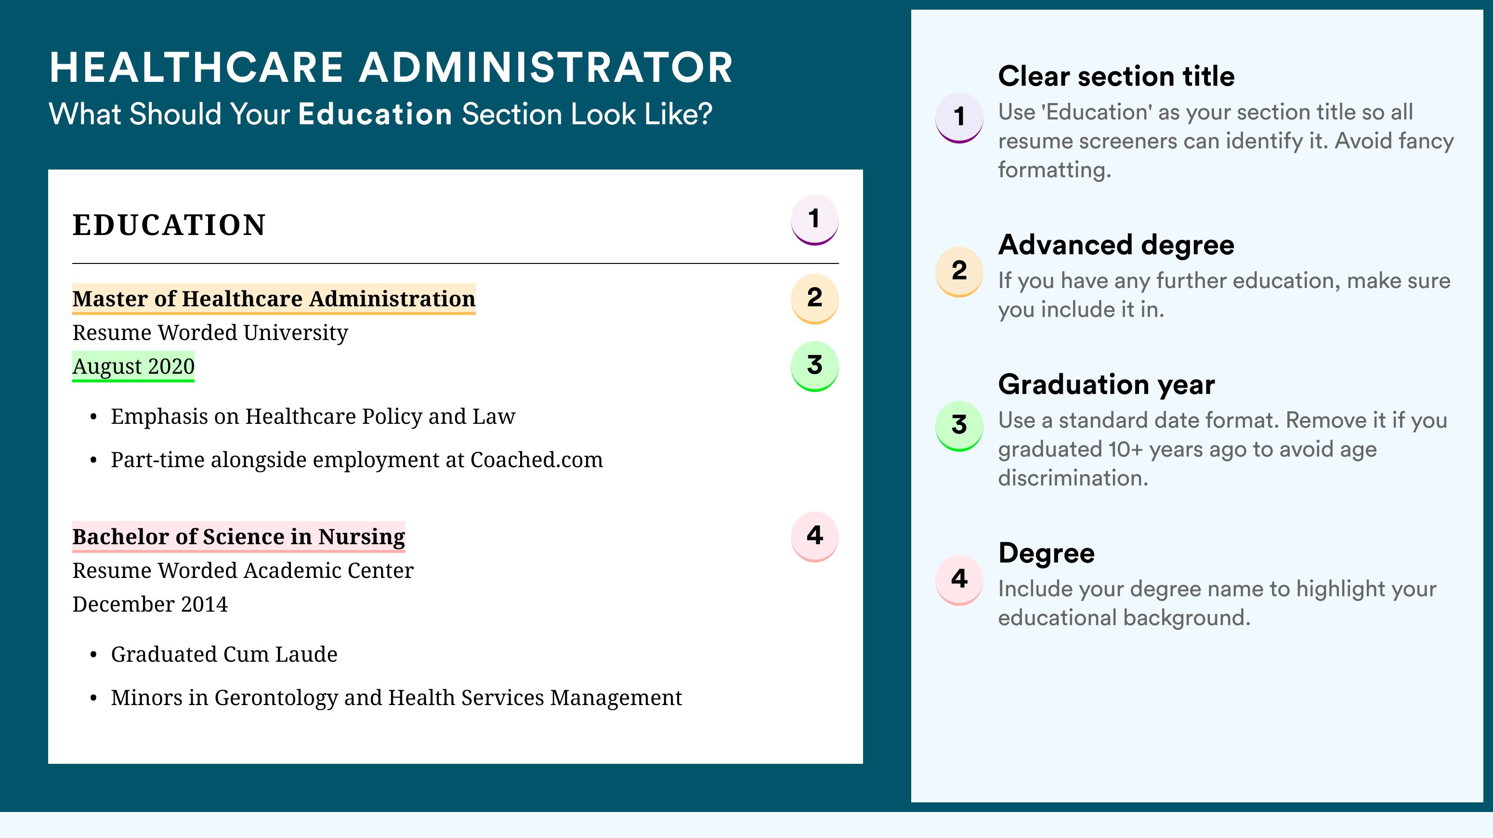Select highlighted Master of Healthcare Administration text
Image resolution: width=1493 pixels, height=838 pixels.
pos(274,299)
